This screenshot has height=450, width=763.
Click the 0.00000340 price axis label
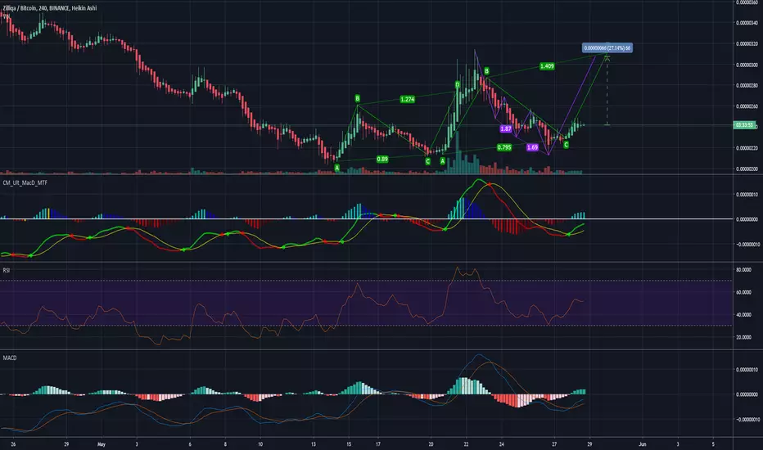coord(747,23)
